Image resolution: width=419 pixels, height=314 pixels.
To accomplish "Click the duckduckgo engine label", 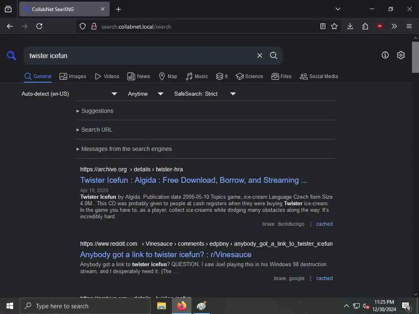I will [291, 224].
